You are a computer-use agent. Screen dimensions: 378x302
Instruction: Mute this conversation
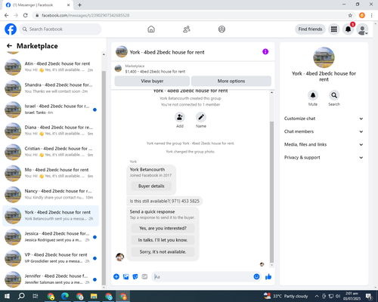pos(313,95)
